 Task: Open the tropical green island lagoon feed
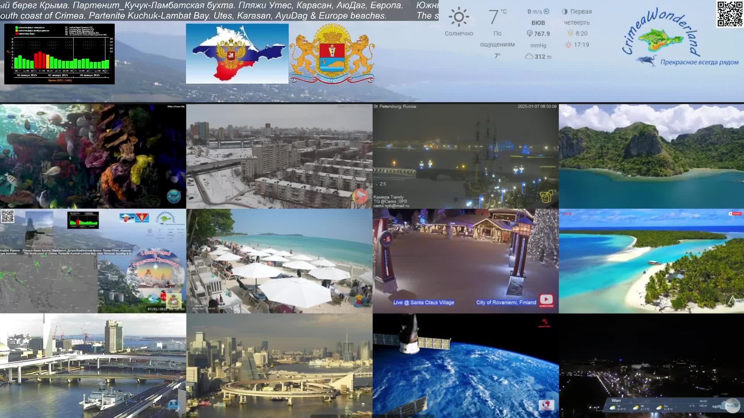click(651, 156)
